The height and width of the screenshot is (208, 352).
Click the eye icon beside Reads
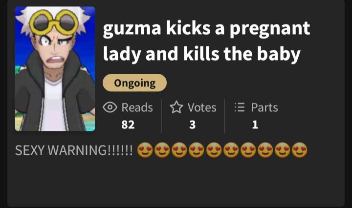tap(110, 107)
